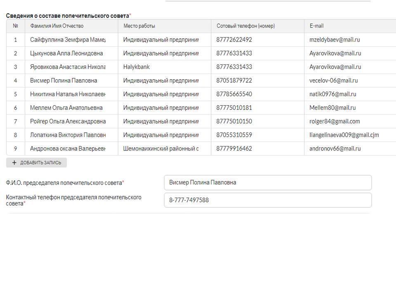Click the email cell in Цыкунова row
The width and height of the screenshot is (396, 297).
click(350, 53)
